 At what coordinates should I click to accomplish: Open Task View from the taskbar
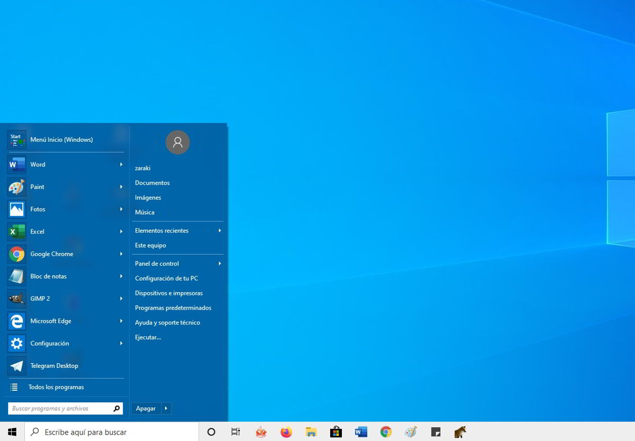[x=235, y=432]
